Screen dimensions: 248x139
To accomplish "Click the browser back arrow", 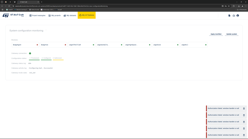I will click(x=2, y=6).
